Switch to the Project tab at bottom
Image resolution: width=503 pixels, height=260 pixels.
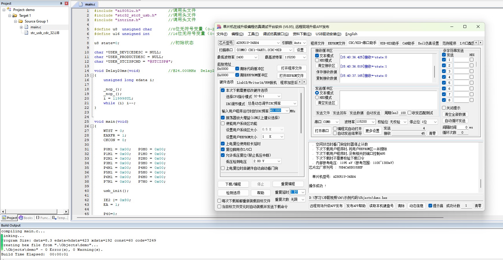[10, 218]
